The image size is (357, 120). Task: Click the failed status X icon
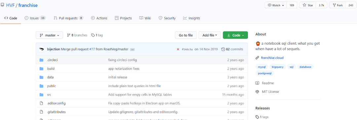178,49
